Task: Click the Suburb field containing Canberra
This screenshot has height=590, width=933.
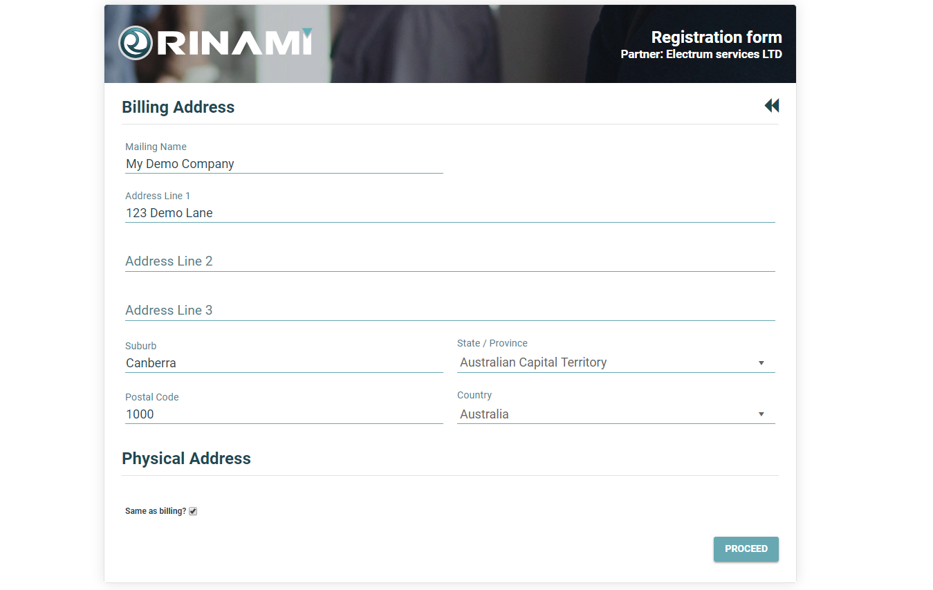Action: (x=284, y=363)
